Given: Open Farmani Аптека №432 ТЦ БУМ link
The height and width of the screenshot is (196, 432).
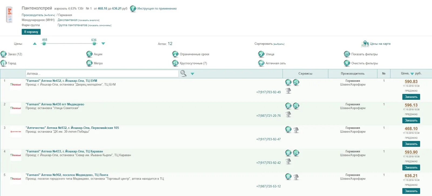Looking at the screenshot, I should [61, 81].
